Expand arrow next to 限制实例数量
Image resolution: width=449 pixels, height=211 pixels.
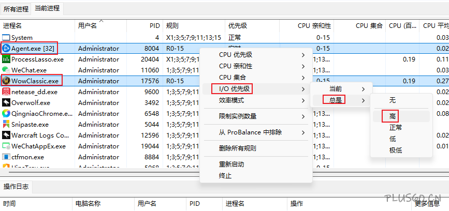303,117
